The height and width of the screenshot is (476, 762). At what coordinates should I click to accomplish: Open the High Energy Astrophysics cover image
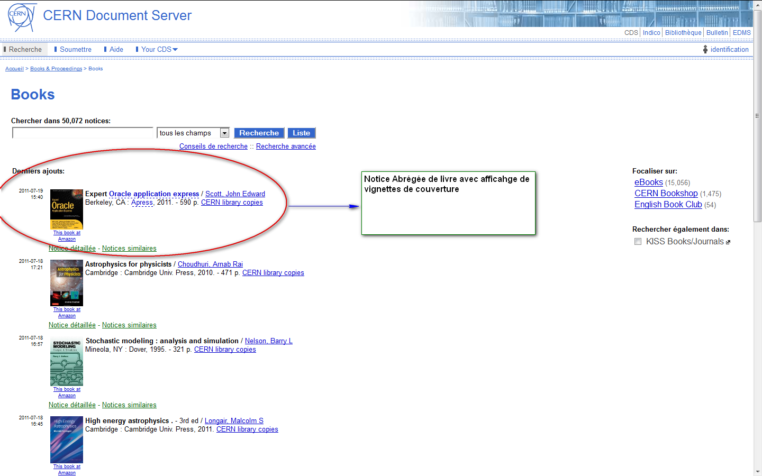tap(67, 440)
